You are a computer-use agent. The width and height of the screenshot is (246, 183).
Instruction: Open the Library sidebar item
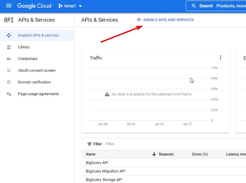pos(37,47)
